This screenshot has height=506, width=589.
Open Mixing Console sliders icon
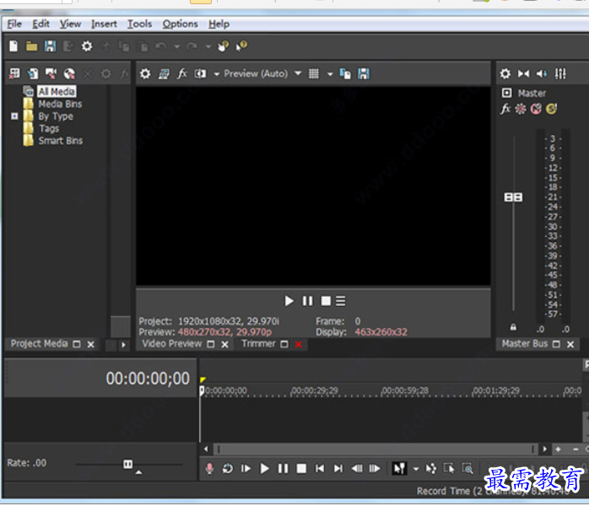click(x=560, y=73)
